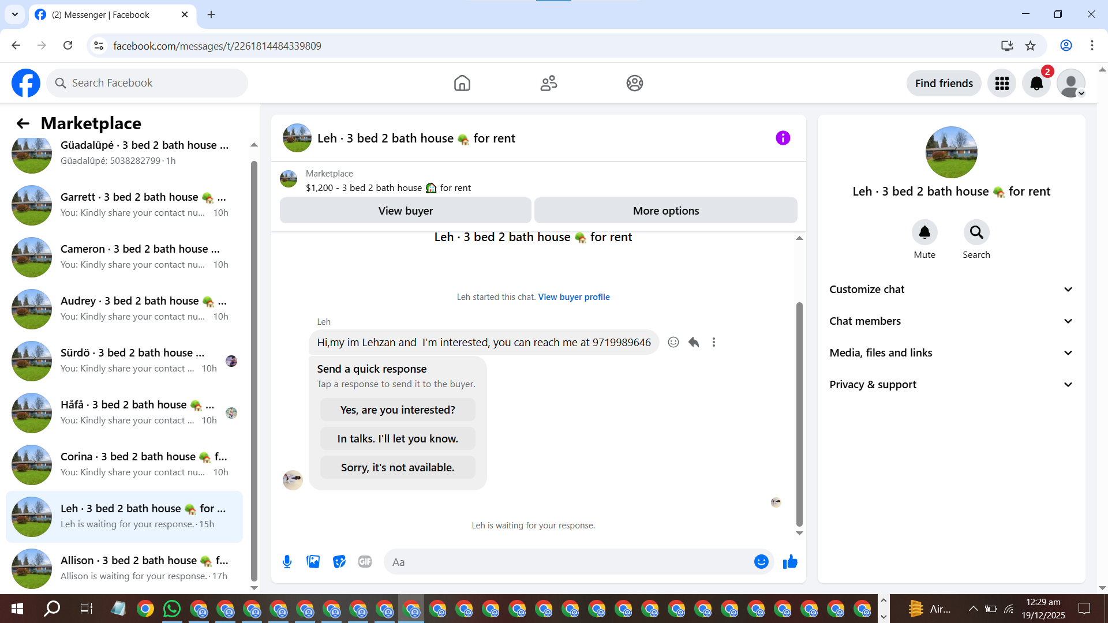This screenshot has height=623, width=1108.
Task: Click the voice clip microphone icon
Action: (x=287, y=562)
